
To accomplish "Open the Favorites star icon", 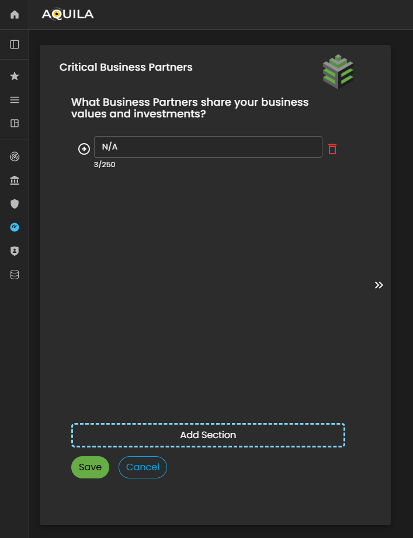I will pos(15,76).
